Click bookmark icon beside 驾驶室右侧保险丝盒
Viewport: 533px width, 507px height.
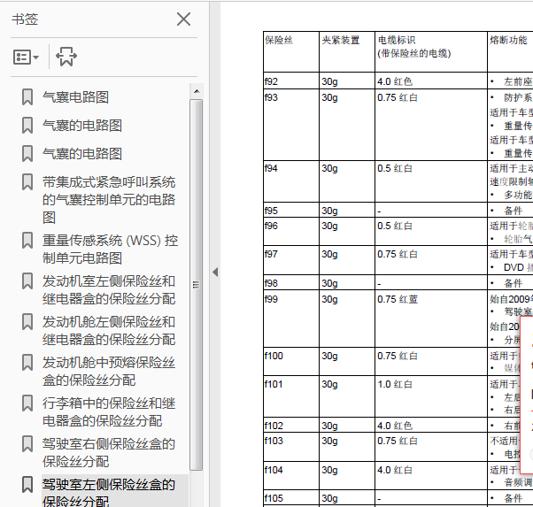[x=27, y=444]
